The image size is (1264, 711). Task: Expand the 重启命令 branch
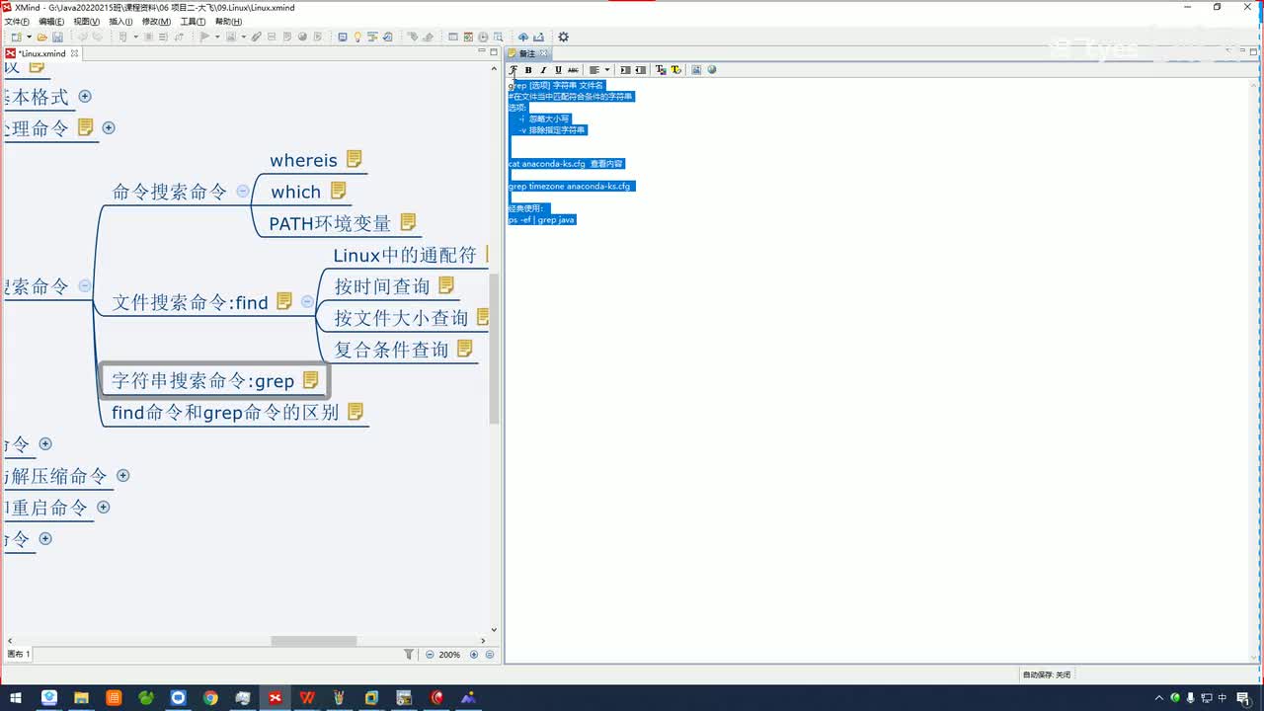coord(103,508)
